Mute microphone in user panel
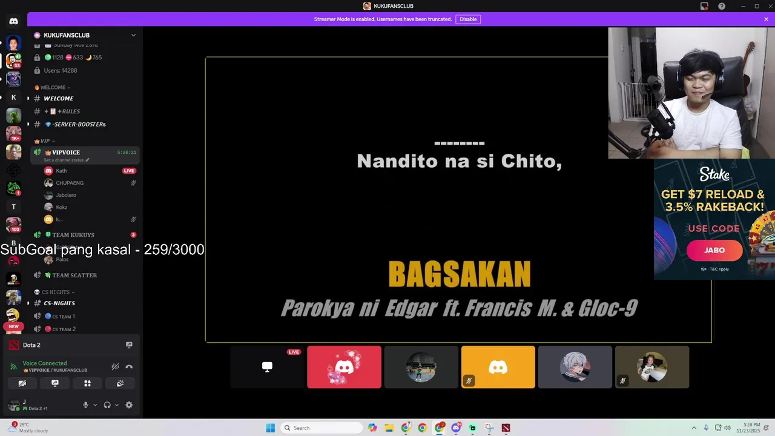 (x=85, y=405)
